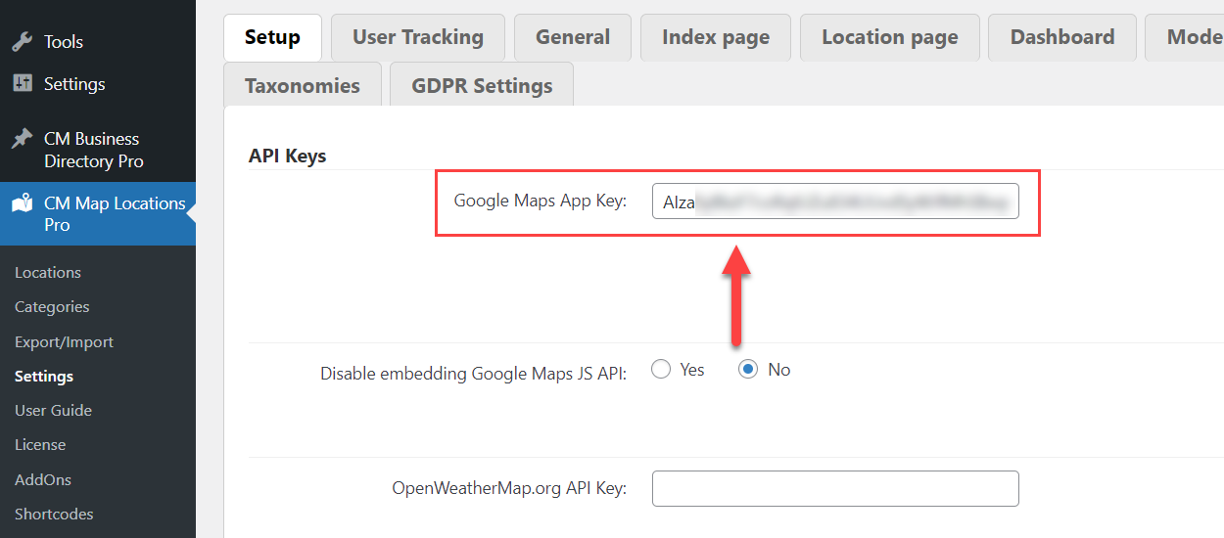The image size is (1224, 538).
Task: Open the Index page tab
Action: (x=716, y=37)
